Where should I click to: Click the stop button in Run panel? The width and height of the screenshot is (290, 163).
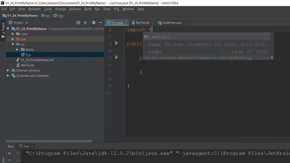[x=10, y=160]
